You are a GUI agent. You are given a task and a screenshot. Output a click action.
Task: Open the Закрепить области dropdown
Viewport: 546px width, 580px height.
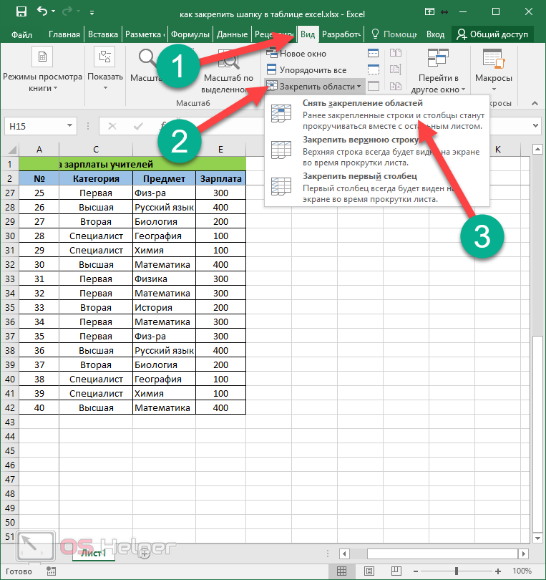314,86
